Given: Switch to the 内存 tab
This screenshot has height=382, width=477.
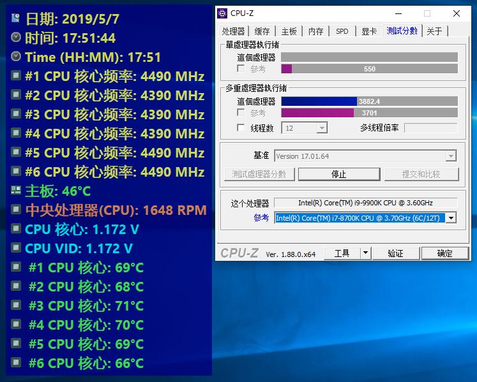Looking at the screenshot, I should [x=316, y=31].
